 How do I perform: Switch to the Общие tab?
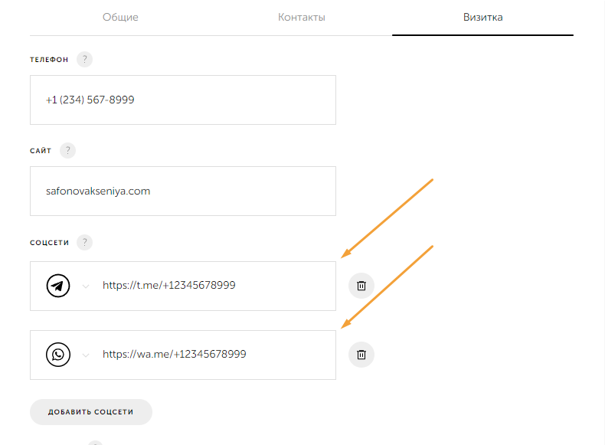120,17
